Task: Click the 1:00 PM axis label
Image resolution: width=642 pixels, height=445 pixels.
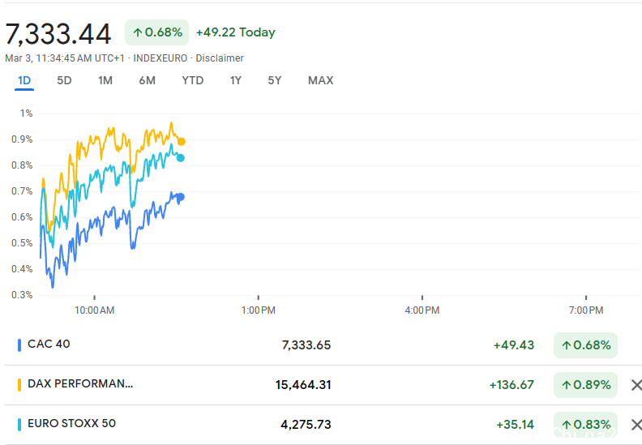Action: click(x=259, y=310)
